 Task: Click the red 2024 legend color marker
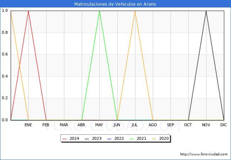pyautogui.click(x=65, y=139)
